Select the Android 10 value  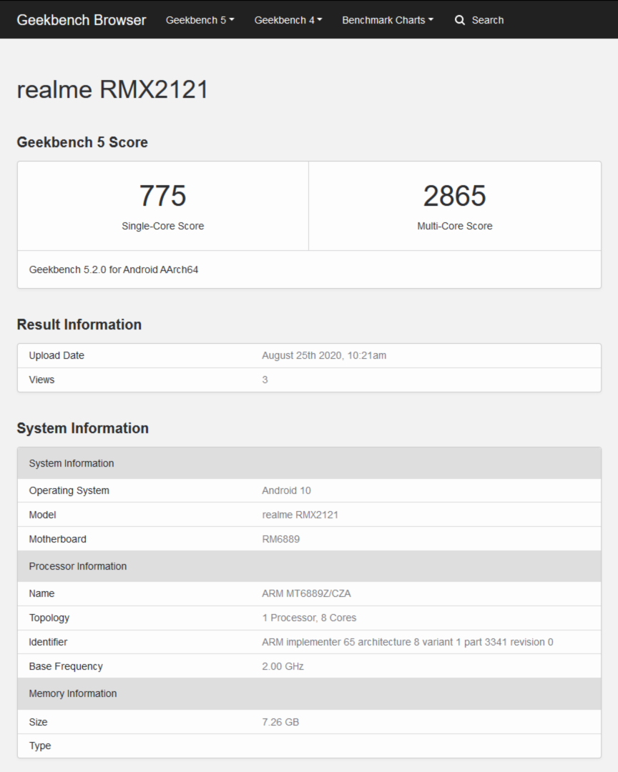coord(286,490)
